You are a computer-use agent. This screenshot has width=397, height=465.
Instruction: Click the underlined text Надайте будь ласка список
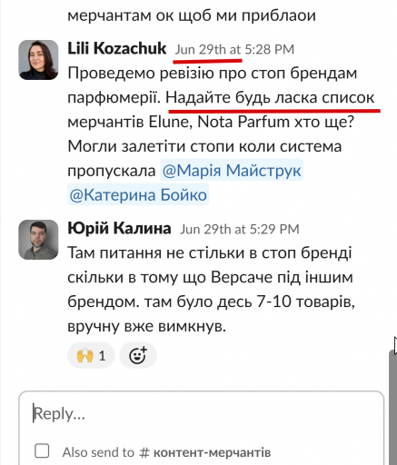pos(270,98)
